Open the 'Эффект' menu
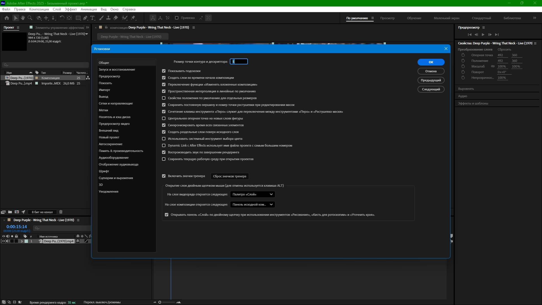 (x=71, y=9)
